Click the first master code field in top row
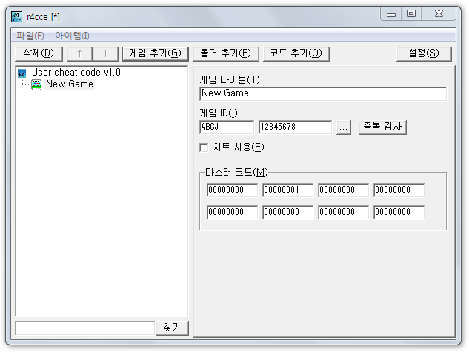 click(232, 190)
